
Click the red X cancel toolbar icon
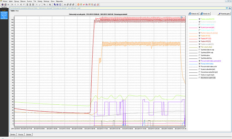tap(37, 5)
